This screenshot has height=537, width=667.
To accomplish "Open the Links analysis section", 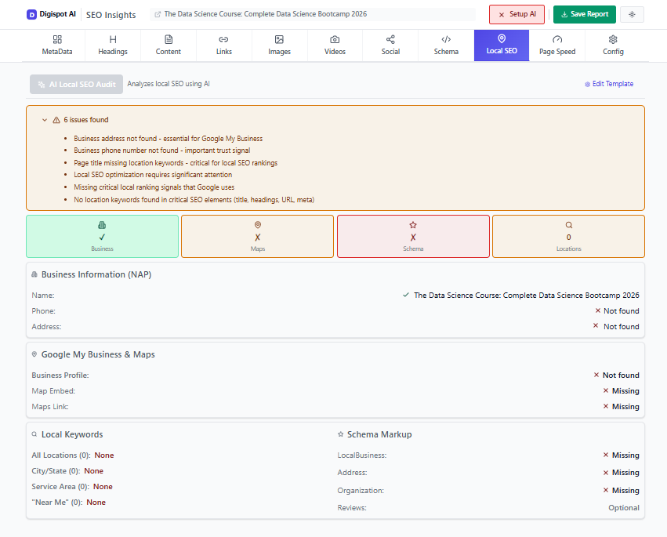I will click(223, 45).
